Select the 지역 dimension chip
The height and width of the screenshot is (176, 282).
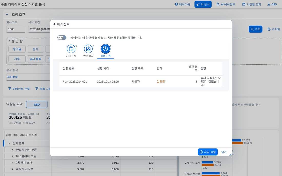point(17,59)
